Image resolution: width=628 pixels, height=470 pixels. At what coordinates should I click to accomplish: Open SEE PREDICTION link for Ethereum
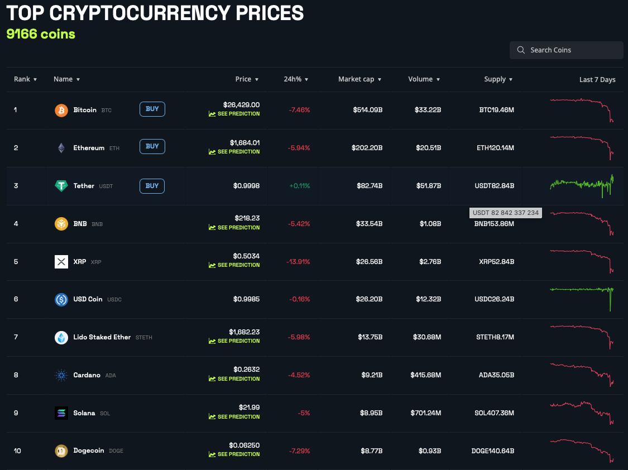tap(239, 152)
